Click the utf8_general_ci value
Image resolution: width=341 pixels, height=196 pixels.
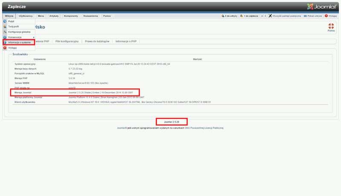[76, 73]
